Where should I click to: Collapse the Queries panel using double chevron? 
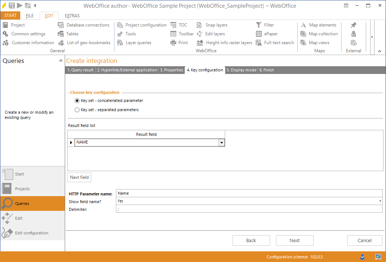pos(61,60)
